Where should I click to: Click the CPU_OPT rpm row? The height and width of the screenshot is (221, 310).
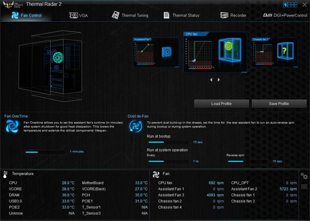(264, 183)
